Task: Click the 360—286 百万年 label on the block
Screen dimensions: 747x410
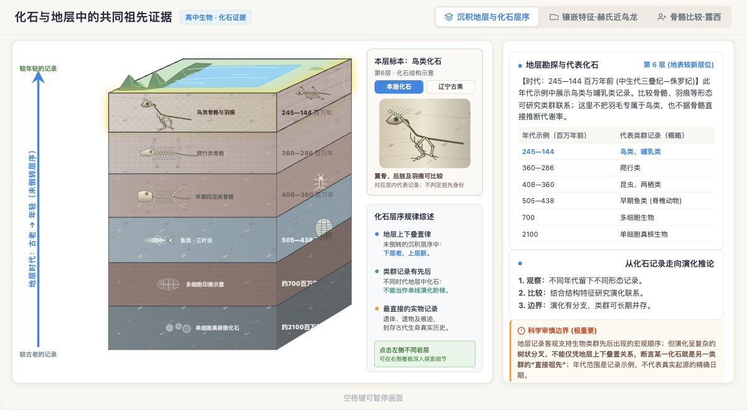Action: 307,153
